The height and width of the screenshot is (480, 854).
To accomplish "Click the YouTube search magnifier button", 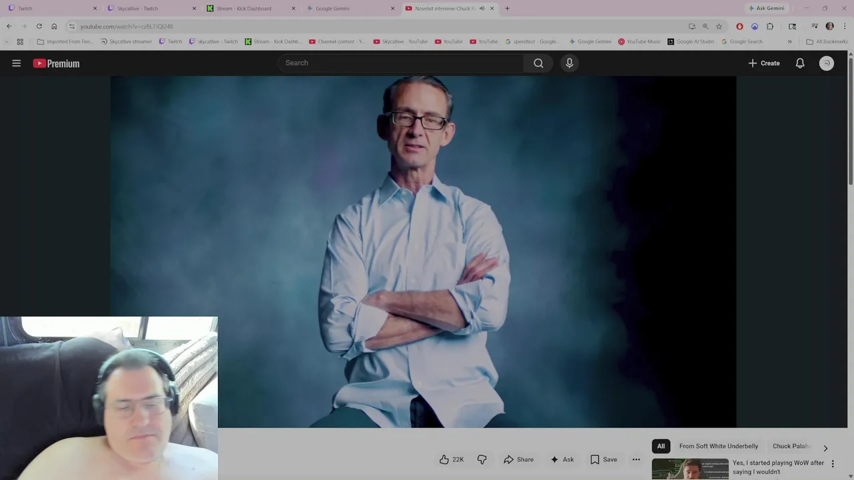I will (538, 63).
